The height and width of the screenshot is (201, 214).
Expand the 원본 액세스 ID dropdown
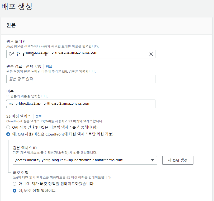[85, 160]
